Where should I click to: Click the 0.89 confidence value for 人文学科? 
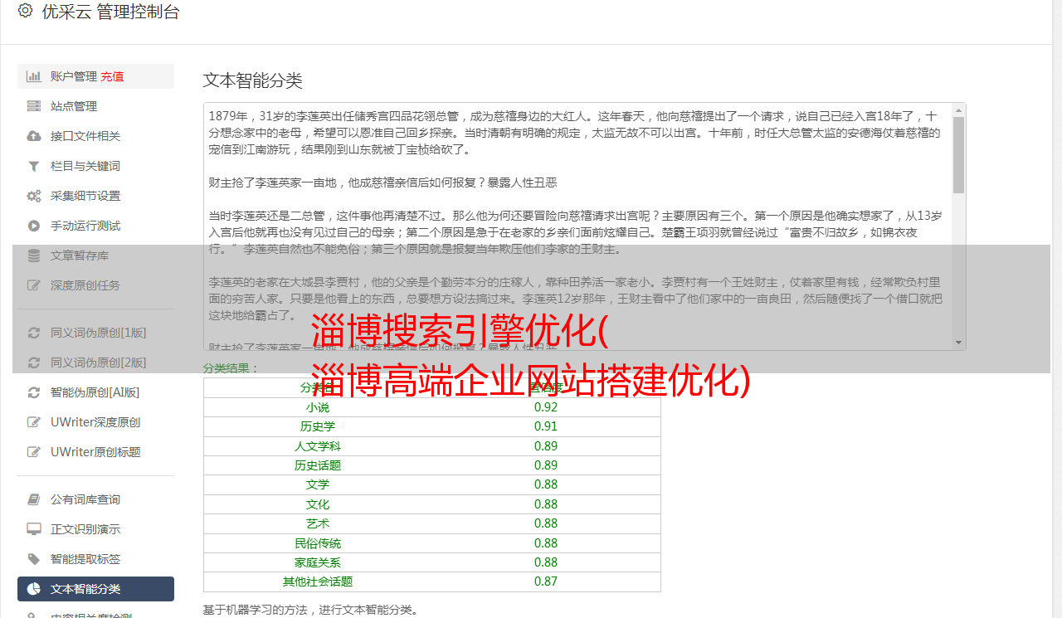[546, 446]
